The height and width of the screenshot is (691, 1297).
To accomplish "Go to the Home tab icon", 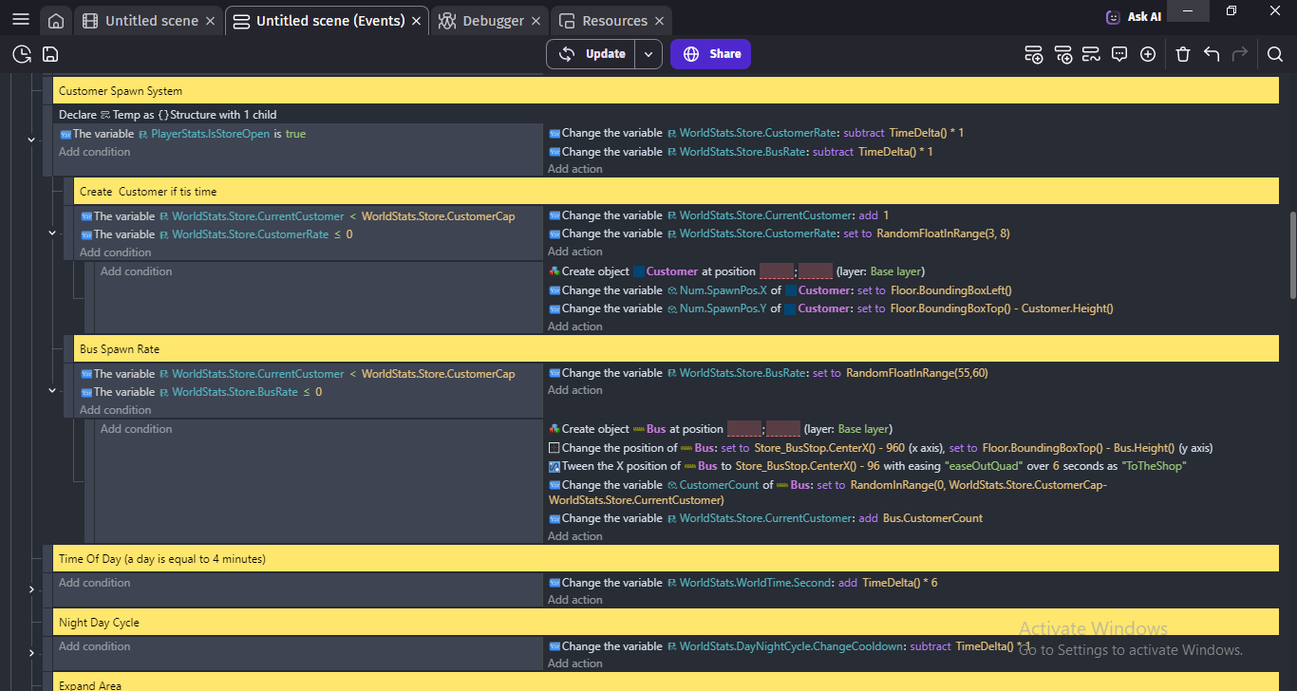I will click(x=56, y=21).
